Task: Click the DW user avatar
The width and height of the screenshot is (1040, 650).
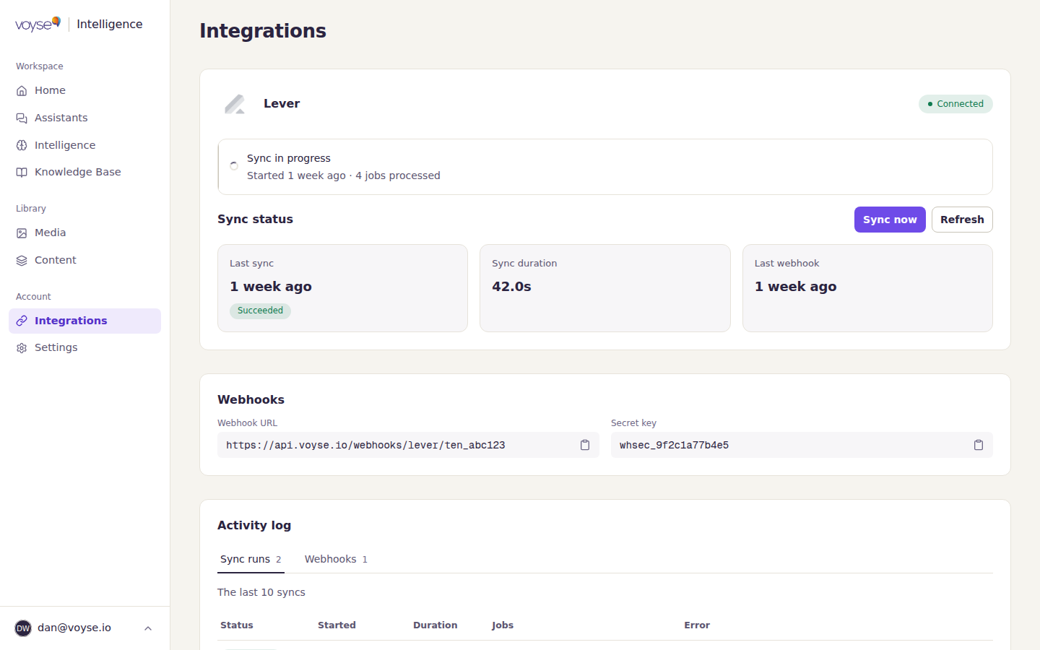Action: pos(23,628)
